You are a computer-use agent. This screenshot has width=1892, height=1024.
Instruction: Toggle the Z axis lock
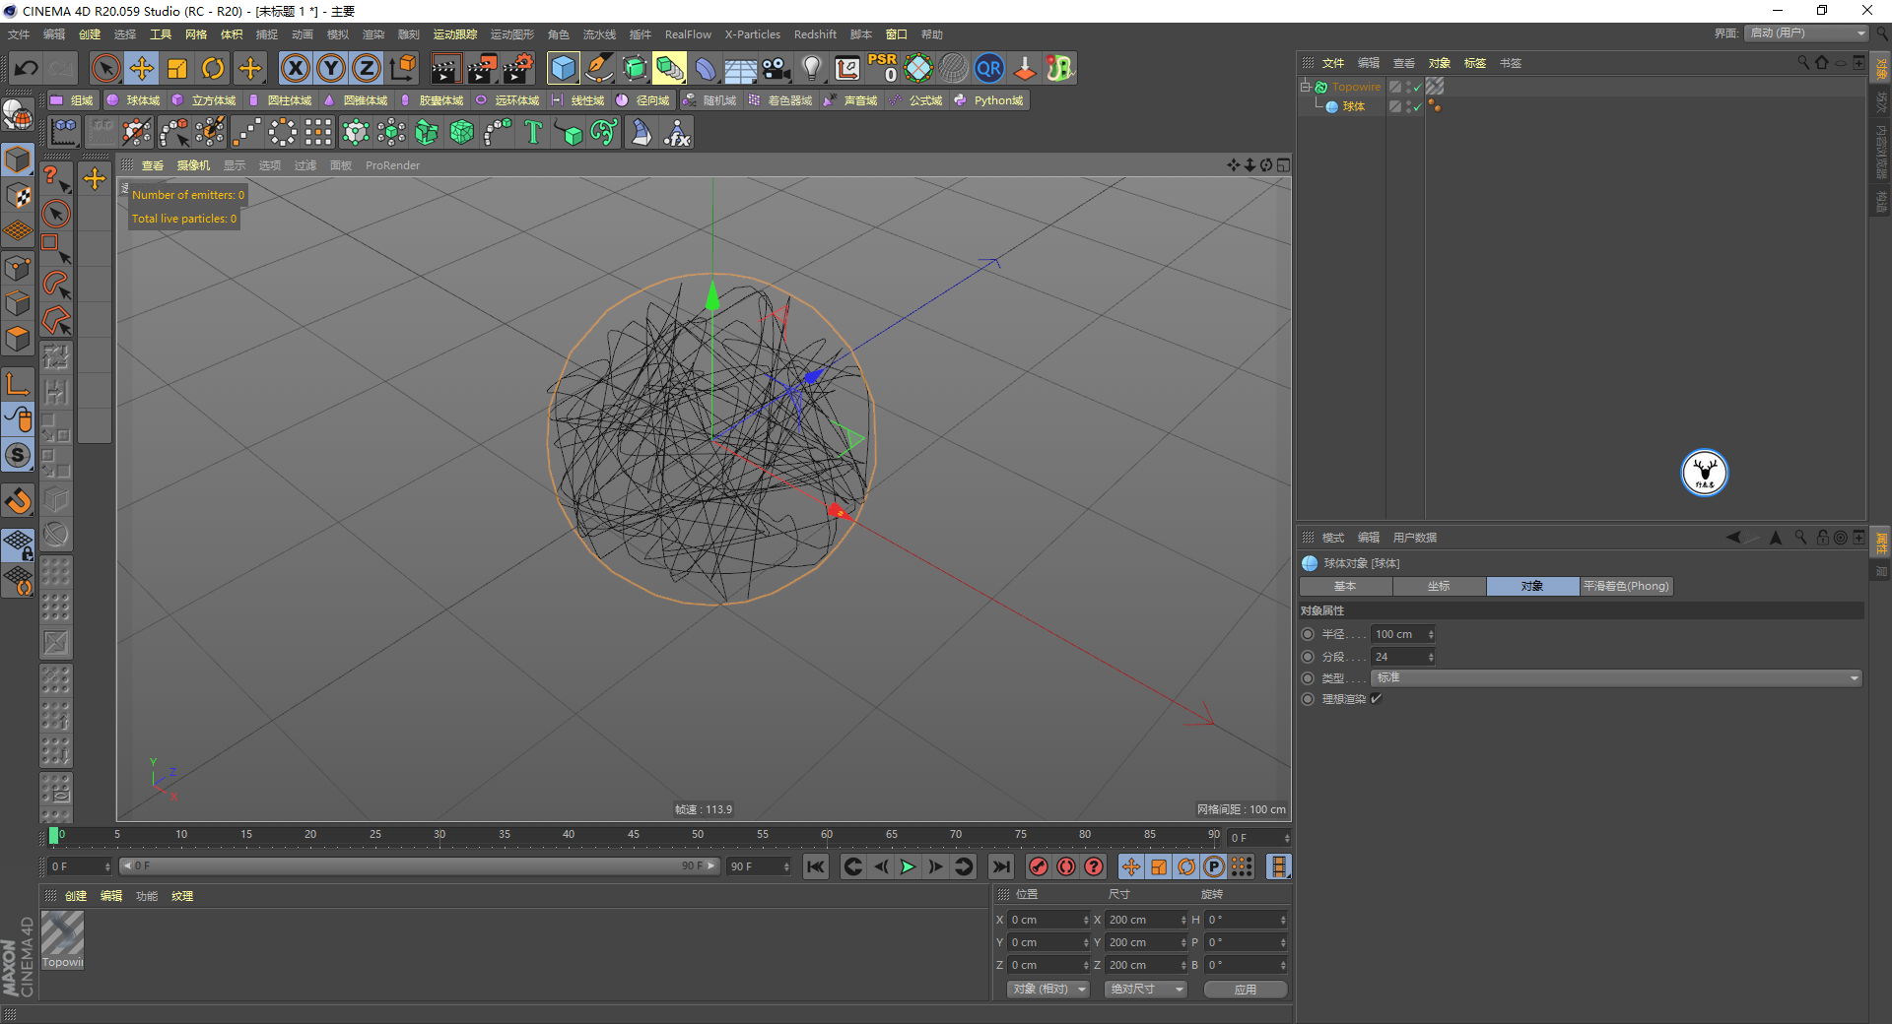367,68
